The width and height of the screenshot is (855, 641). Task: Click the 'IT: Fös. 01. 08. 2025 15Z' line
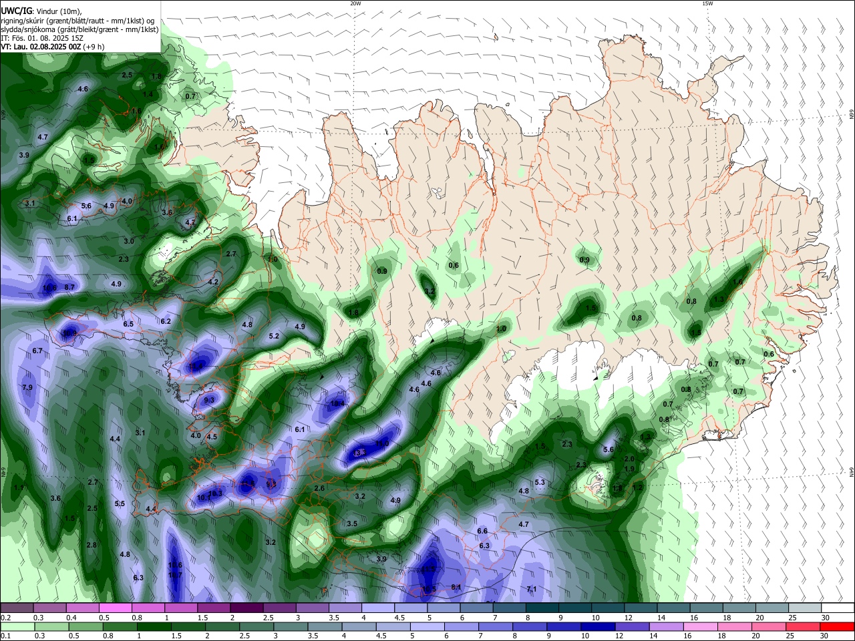pyautogui.click(x=42, y=38)
